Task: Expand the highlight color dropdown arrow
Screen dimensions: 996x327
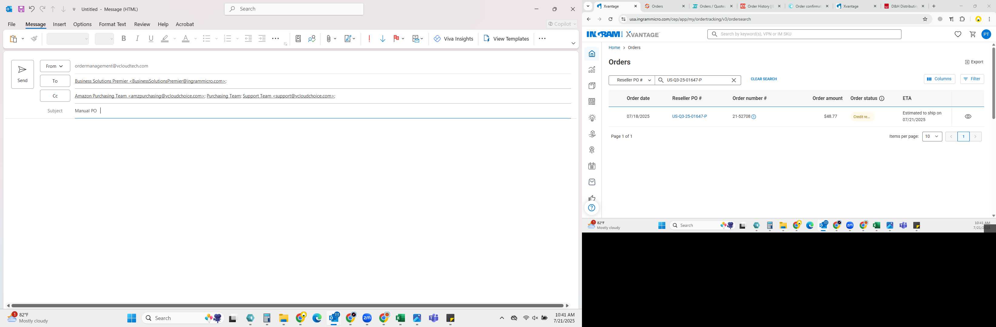Action: pyautogui.click(x=175, y=39)
